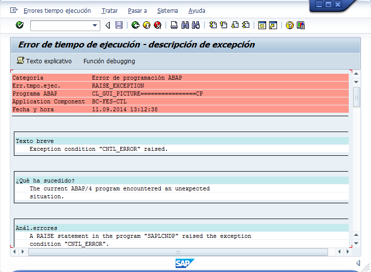Print using the printer icon
This screenshot has height=272, width=371.
pos(174,25)
